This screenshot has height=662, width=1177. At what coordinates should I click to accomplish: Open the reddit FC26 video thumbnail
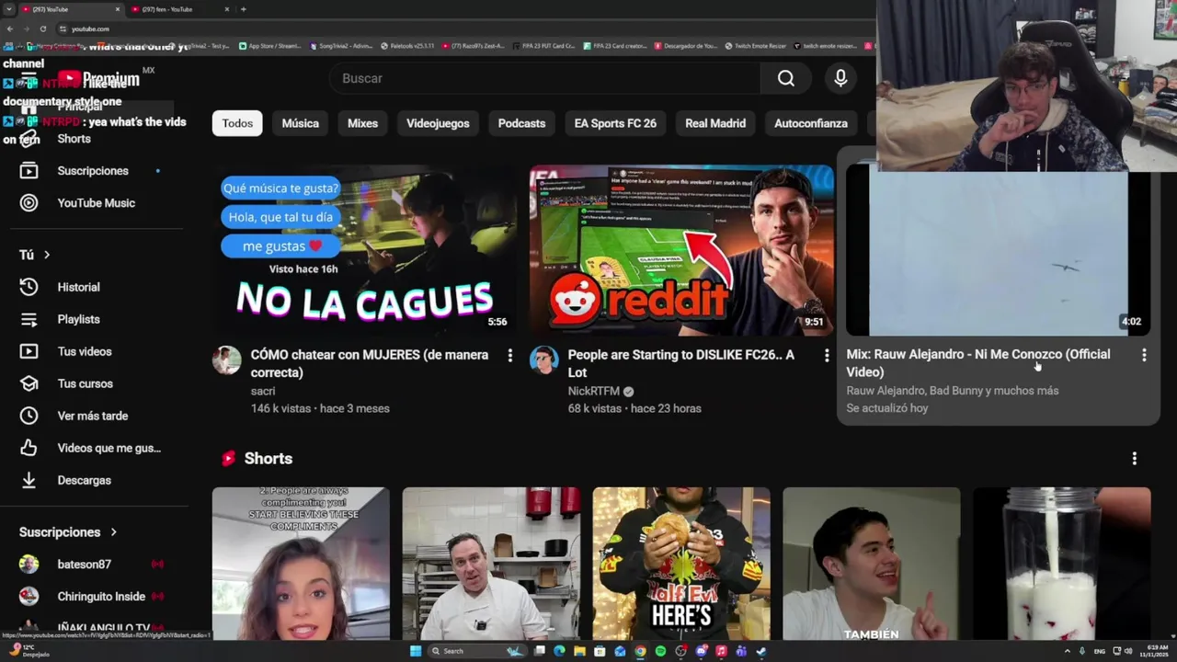pos(681,251)
